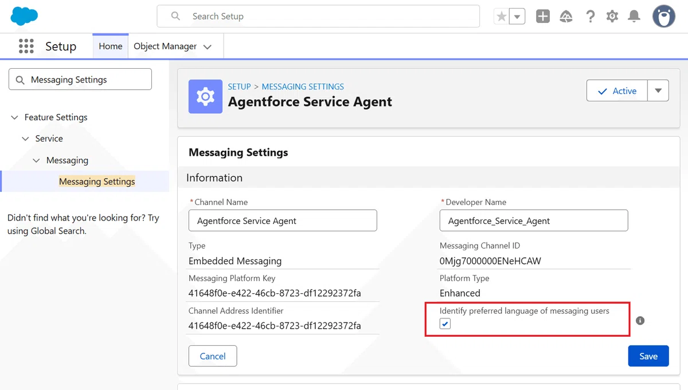Click the Service label in sidebar
This screenshot has width=688, height=390.
pos(49,139)
